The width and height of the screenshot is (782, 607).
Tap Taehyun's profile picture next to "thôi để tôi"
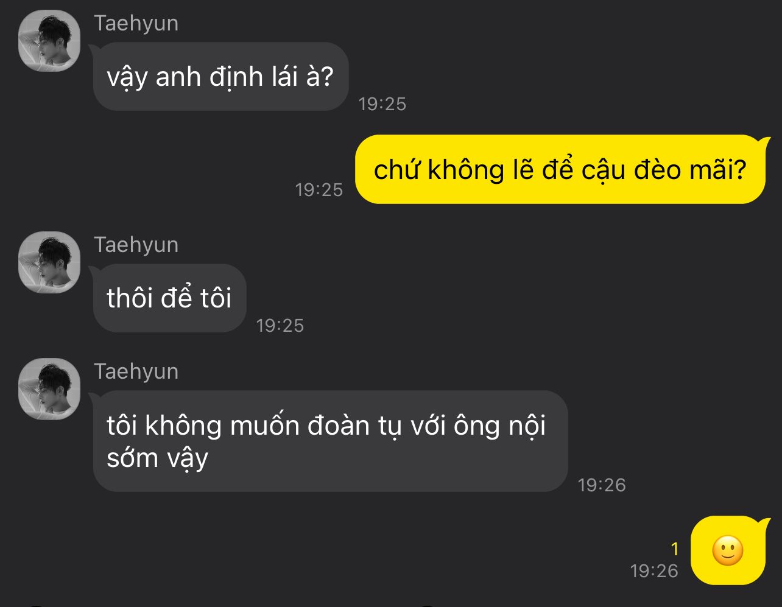pos(49,262)
